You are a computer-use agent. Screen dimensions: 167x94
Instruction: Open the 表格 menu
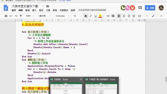[55, 10]
